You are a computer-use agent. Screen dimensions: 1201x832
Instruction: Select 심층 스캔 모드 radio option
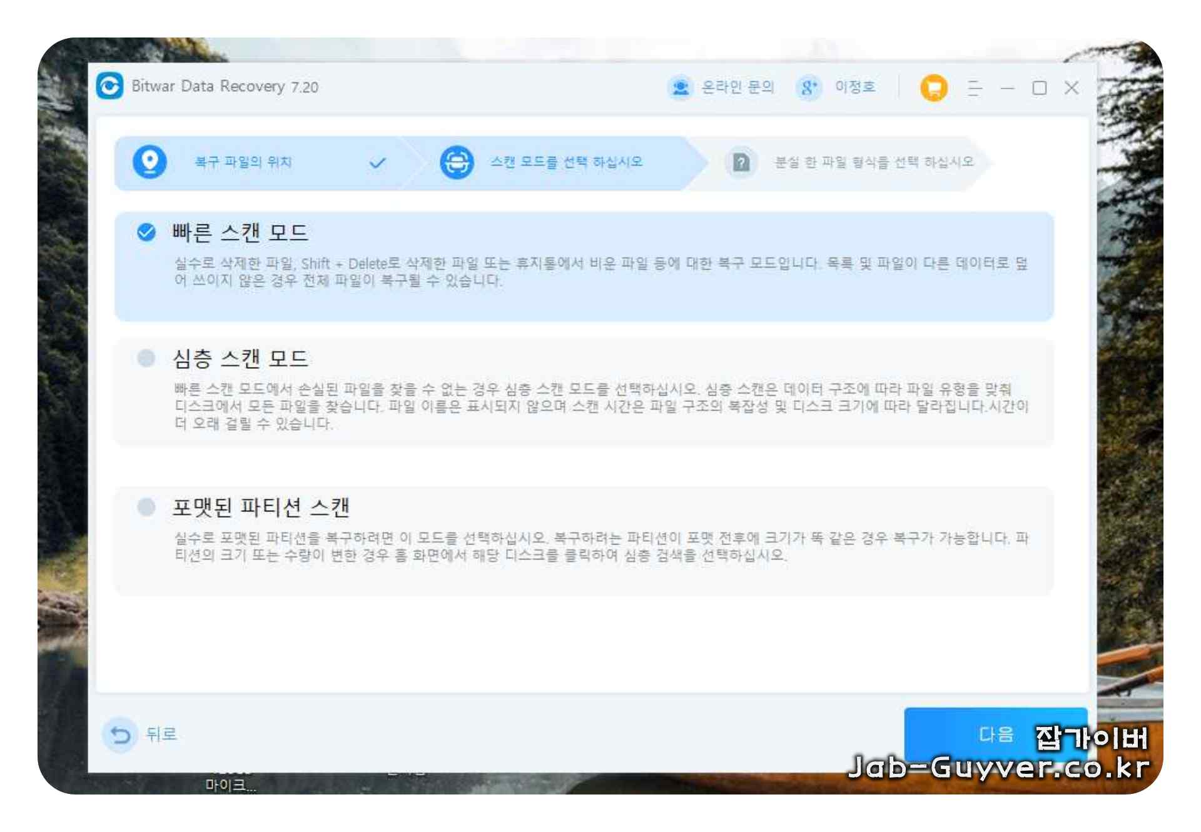pyautogui.click(x=146, y=358)
